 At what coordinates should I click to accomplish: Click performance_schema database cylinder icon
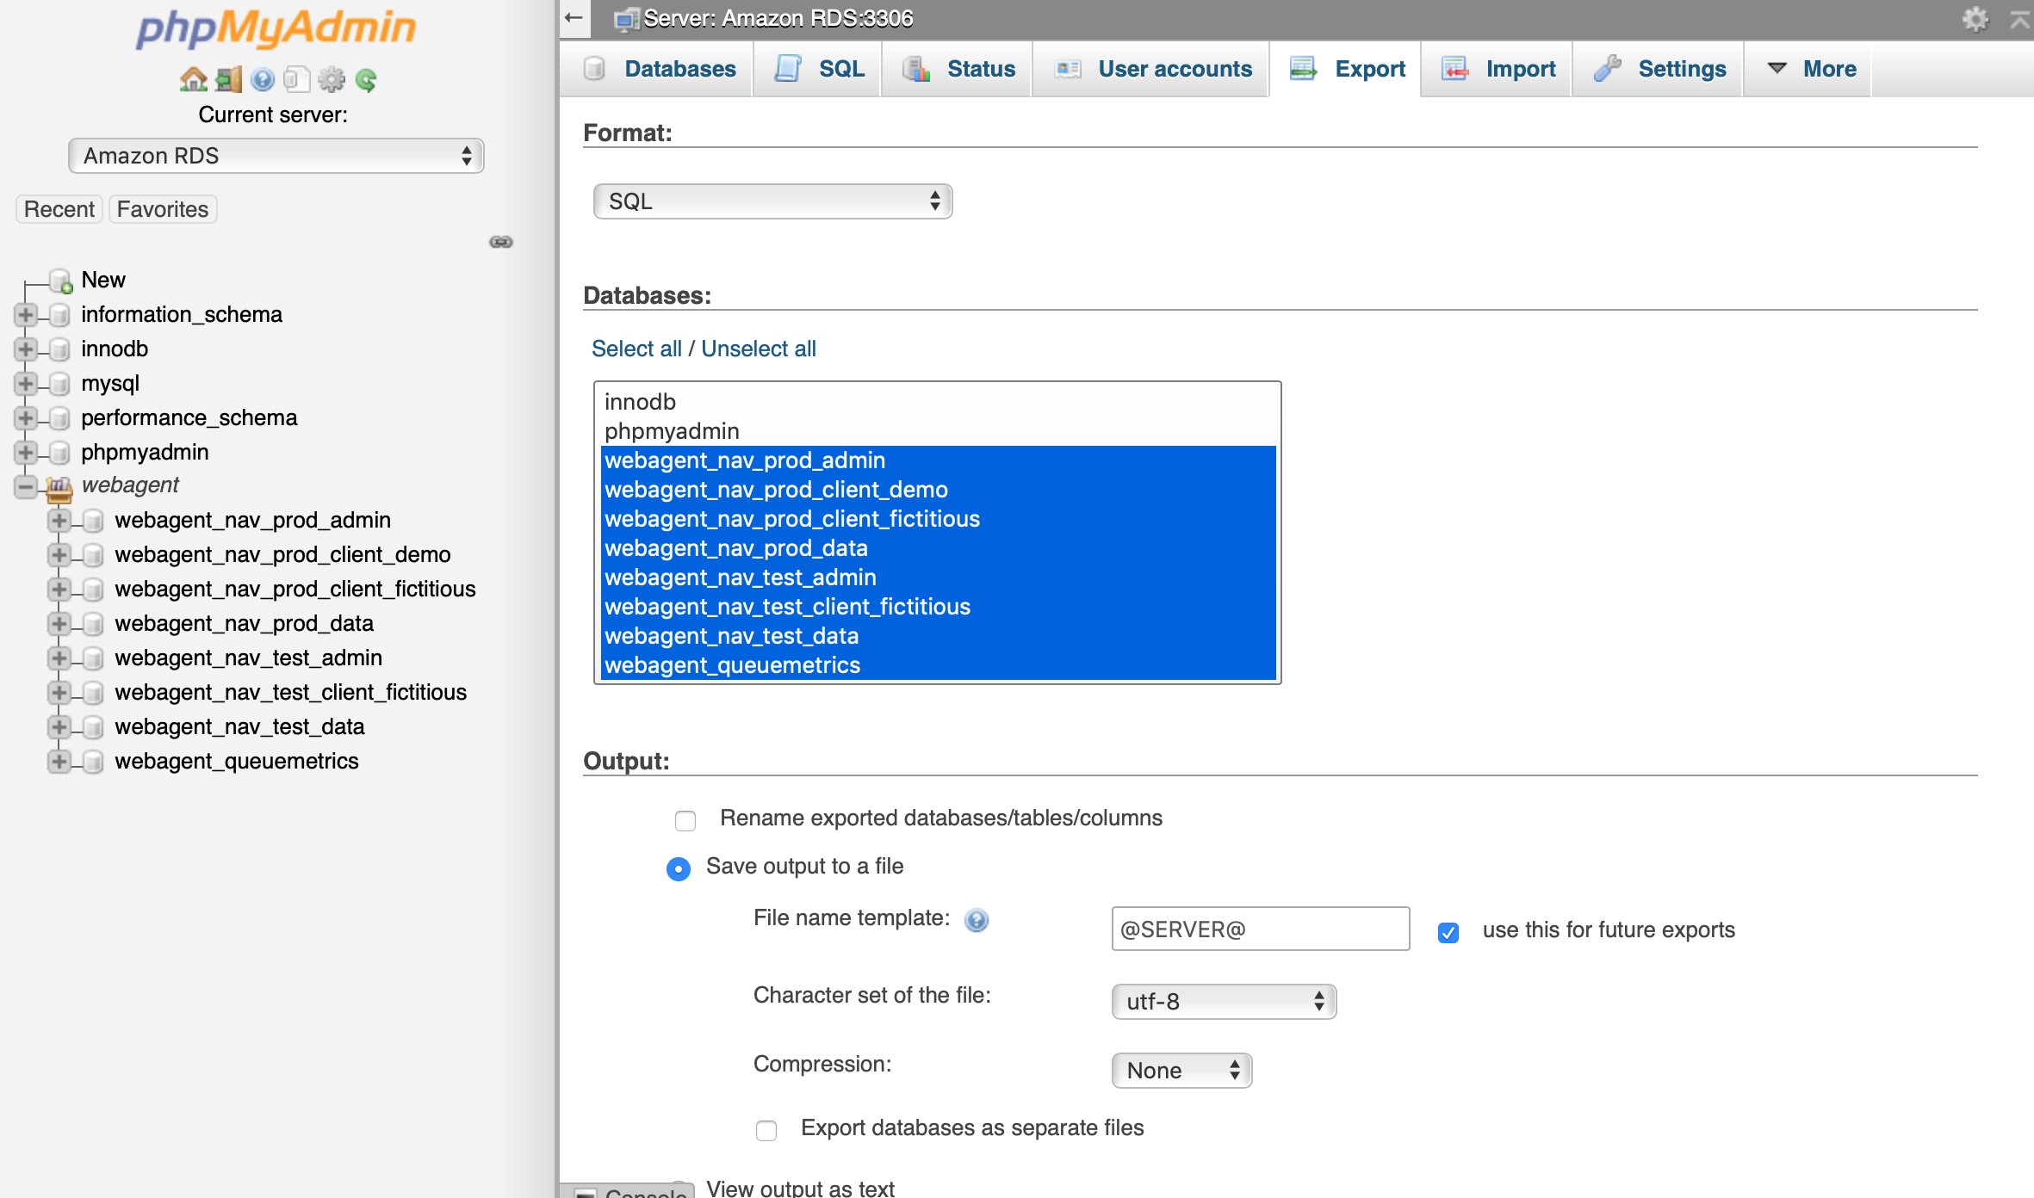(59, 418)
